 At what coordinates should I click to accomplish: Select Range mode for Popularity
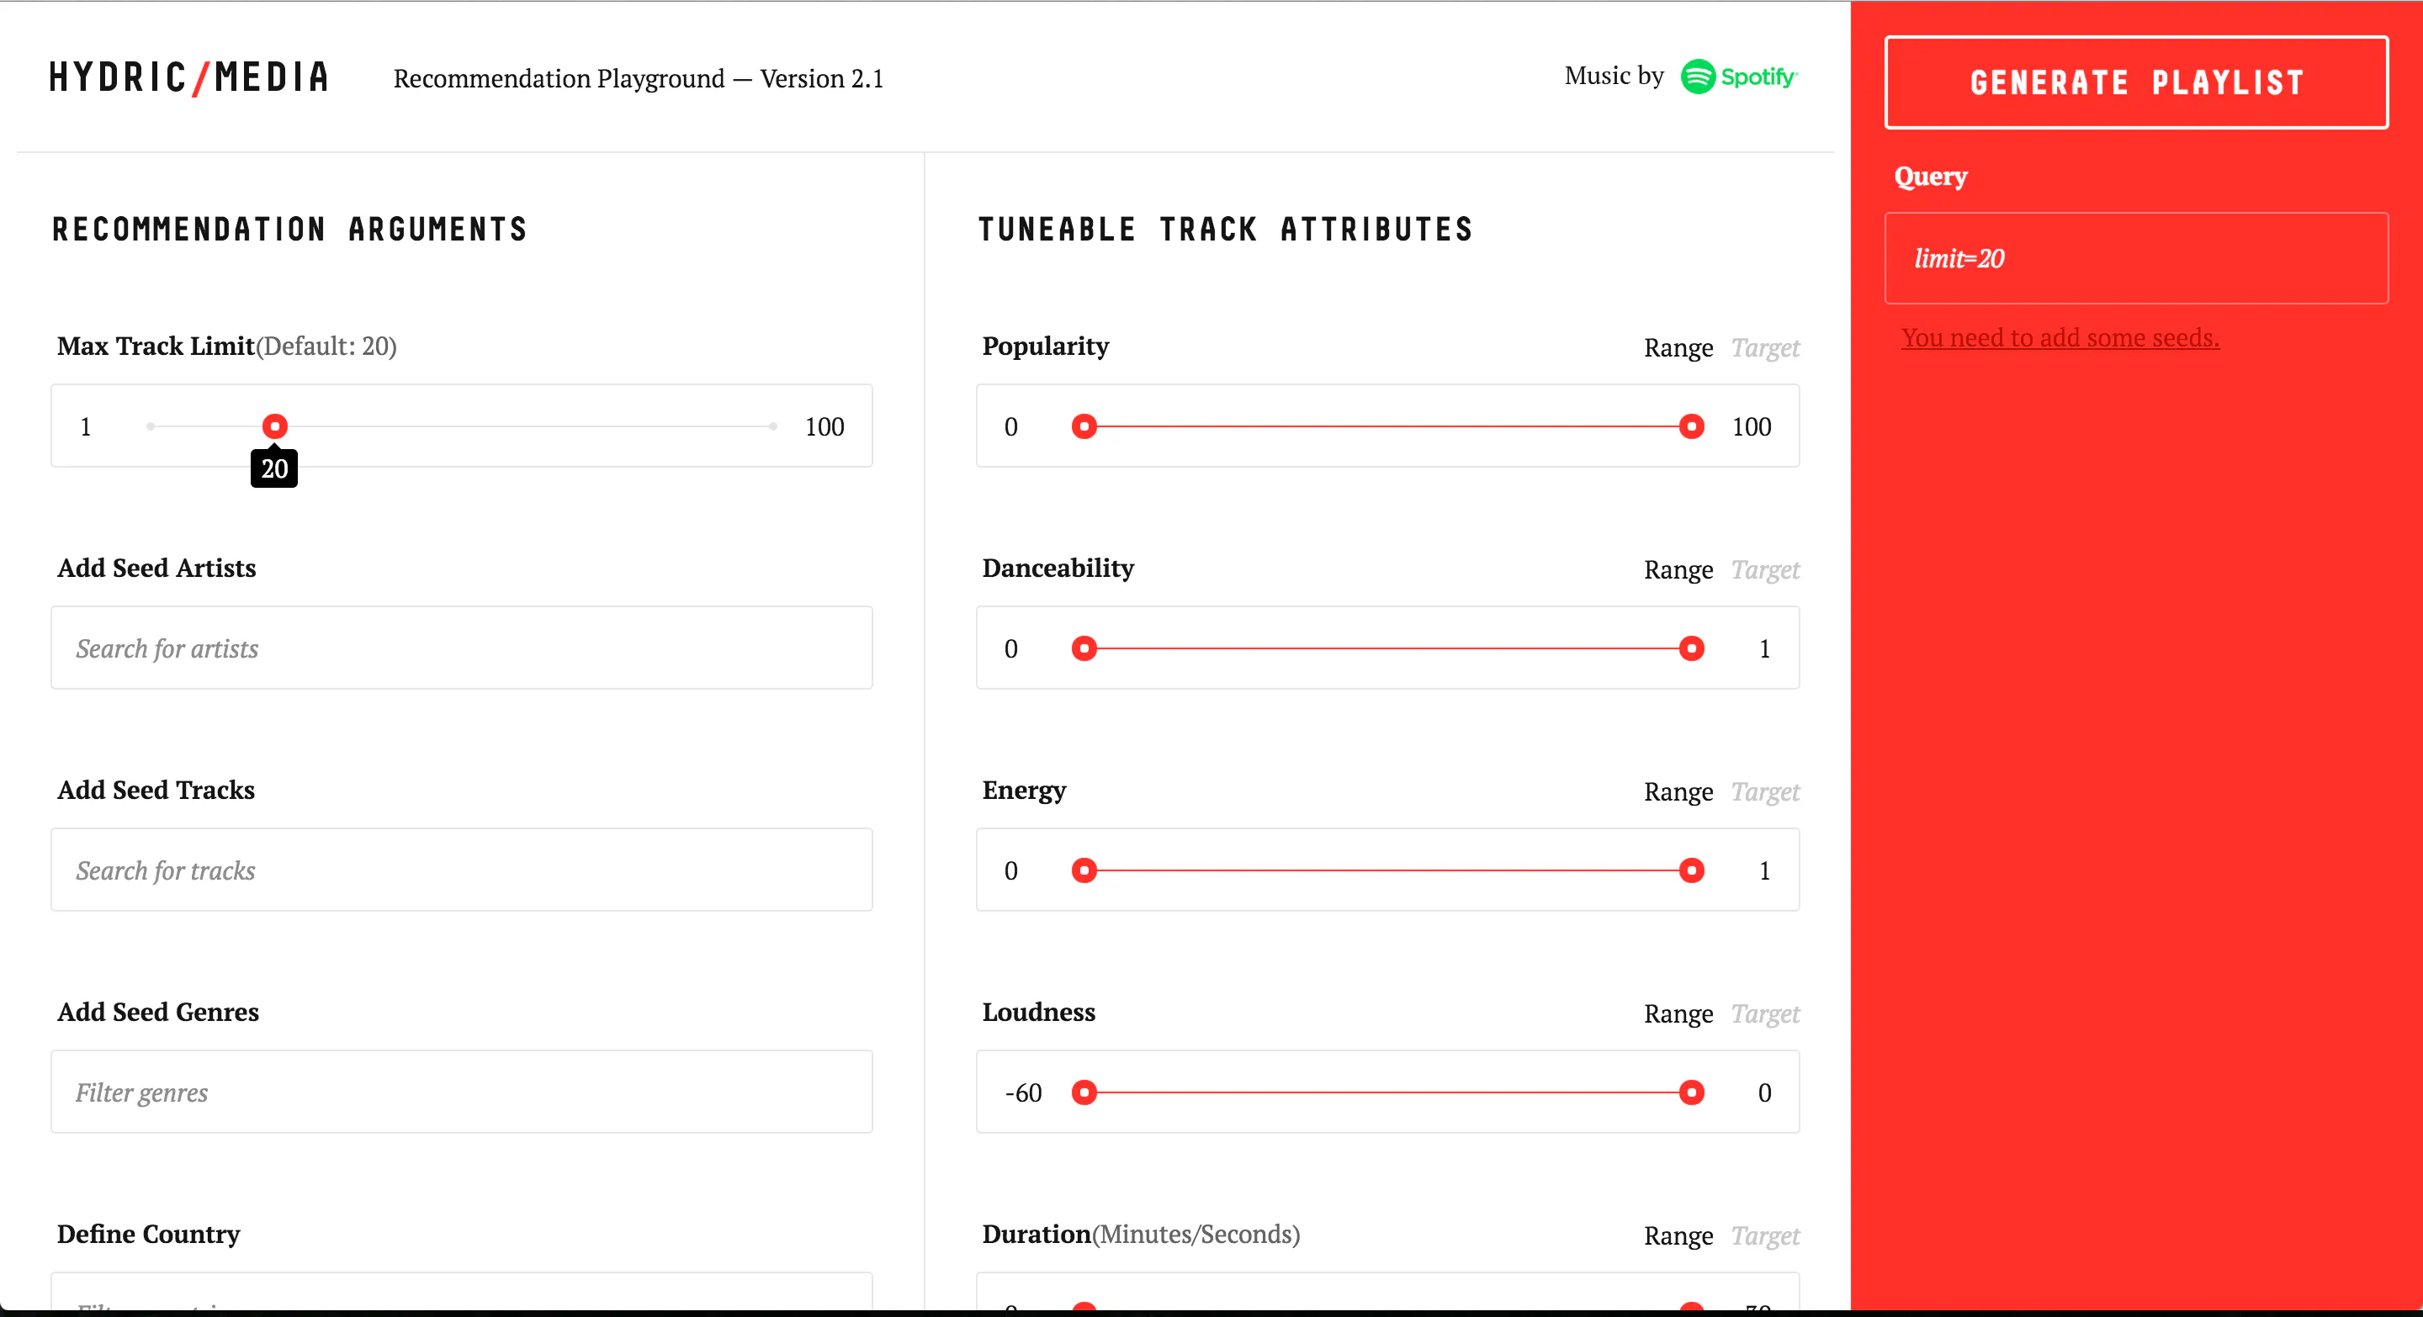tap(1678, 348)
